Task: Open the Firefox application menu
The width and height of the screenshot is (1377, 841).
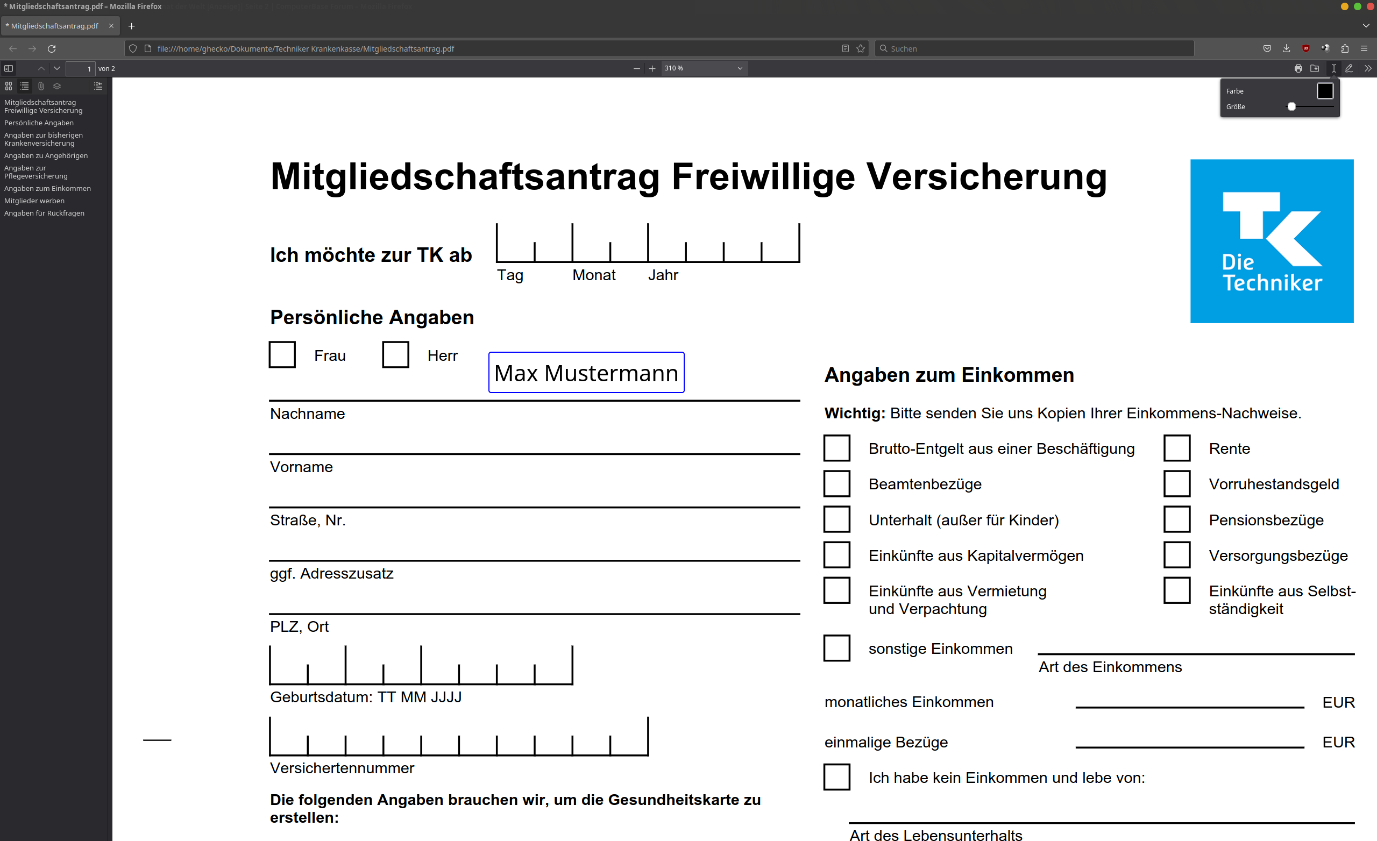Action: pyautogui.click(x=1365, y=48)
